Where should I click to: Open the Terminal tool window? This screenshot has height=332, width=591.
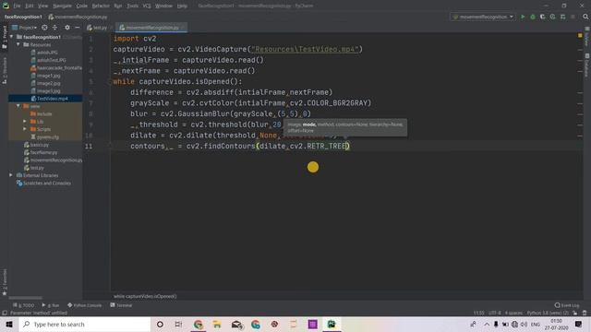pos(121,305)
